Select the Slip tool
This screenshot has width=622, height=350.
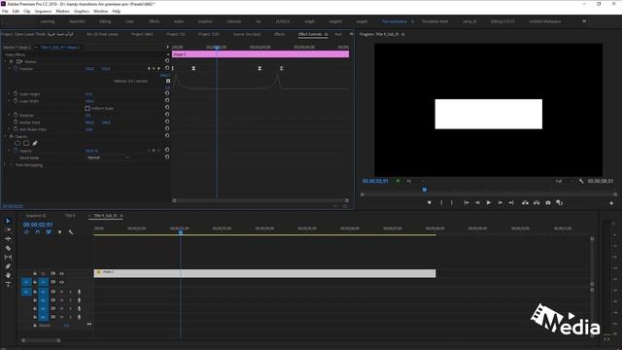pos(8,257)
